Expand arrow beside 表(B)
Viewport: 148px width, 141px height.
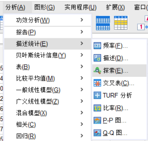point(82,66)
